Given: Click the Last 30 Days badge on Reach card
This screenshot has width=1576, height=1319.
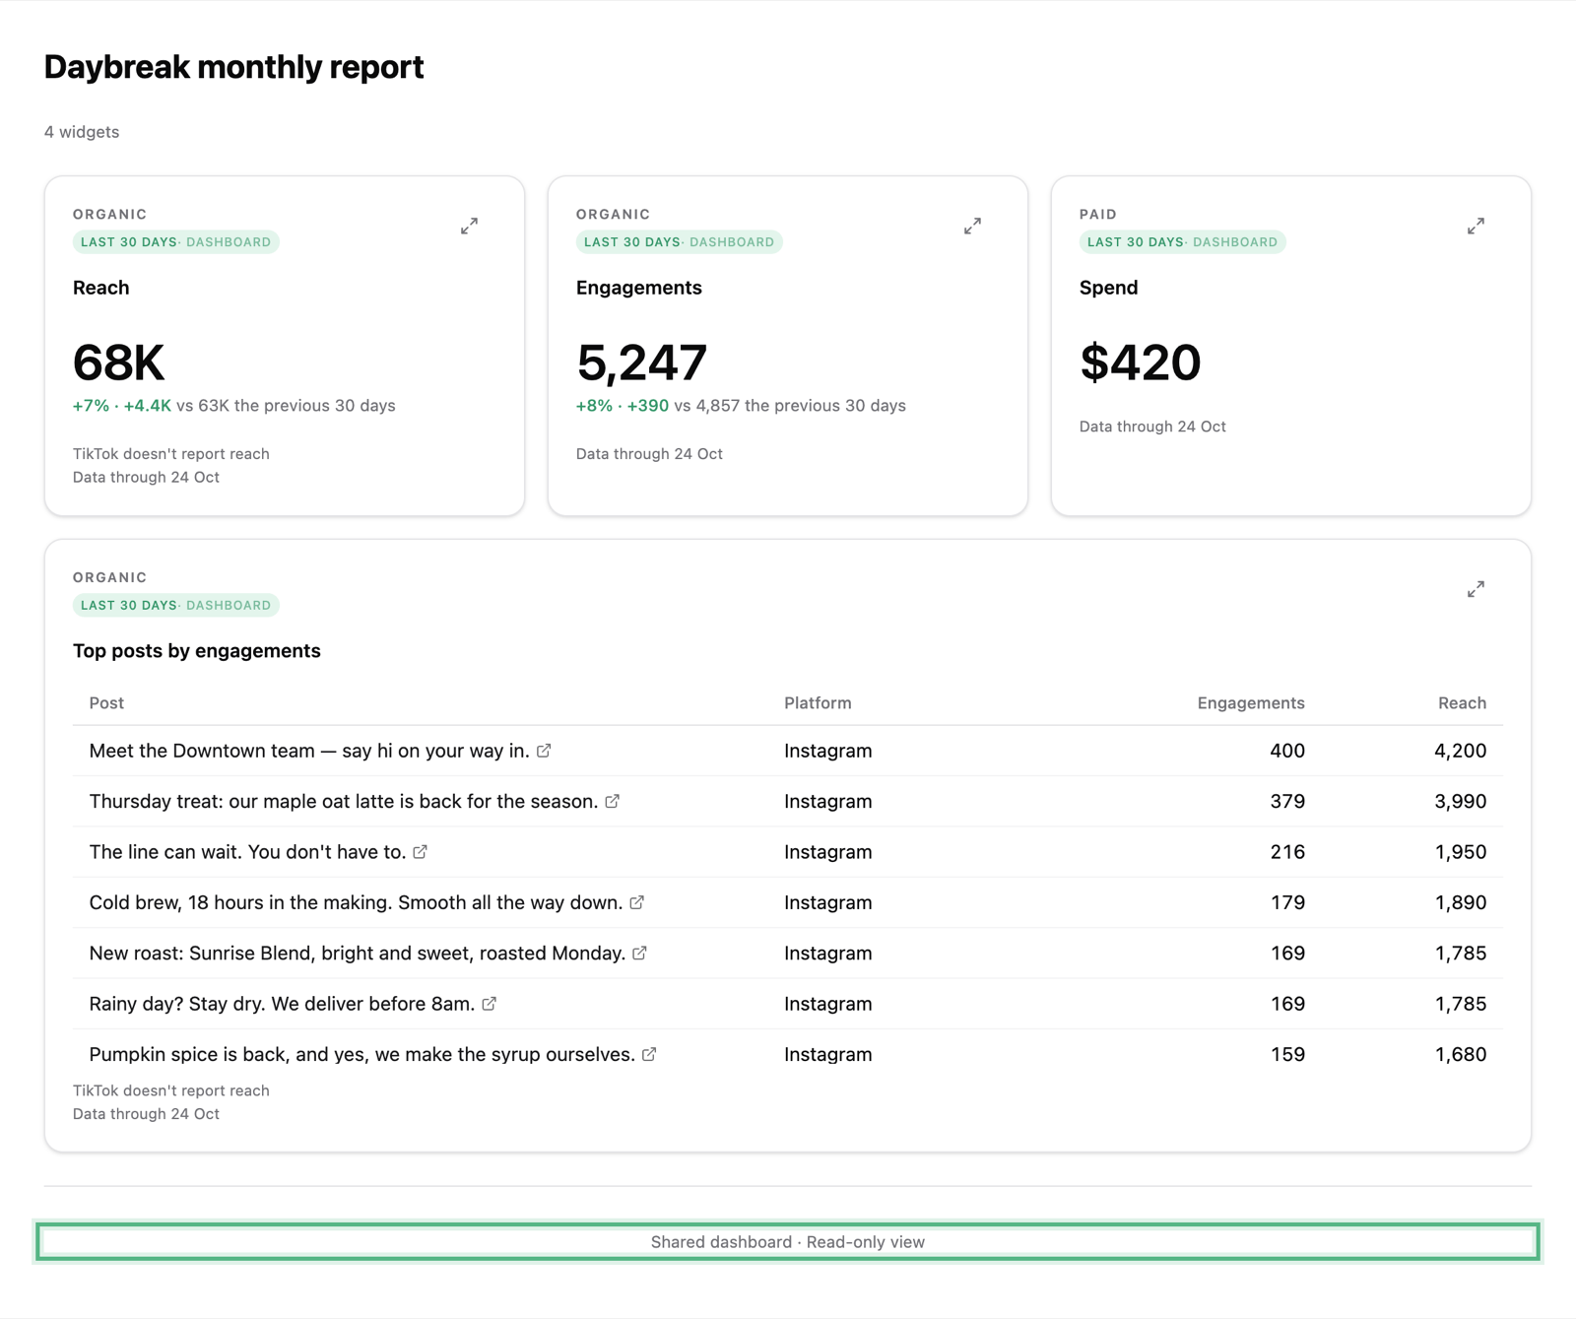Looking at the screenshot, I should [175, 242].
